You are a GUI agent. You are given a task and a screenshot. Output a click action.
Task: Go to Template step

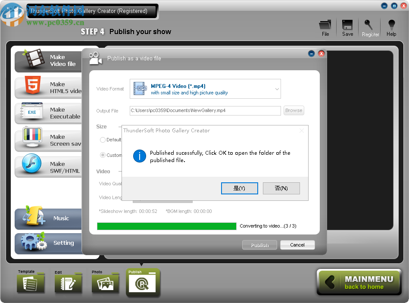(31, 281)
